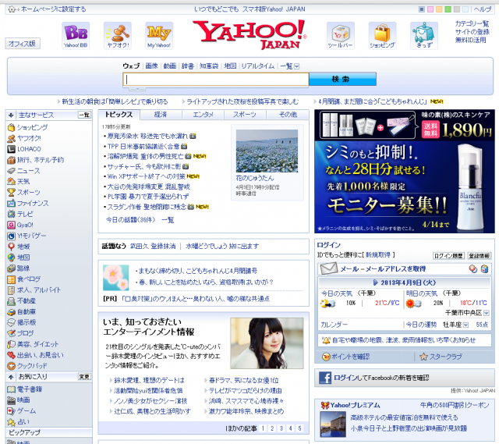The width and height of the screenshot is (499, 444).
Task: Click the 天気 weather sidebar icon
Action: tap(11, 182)
